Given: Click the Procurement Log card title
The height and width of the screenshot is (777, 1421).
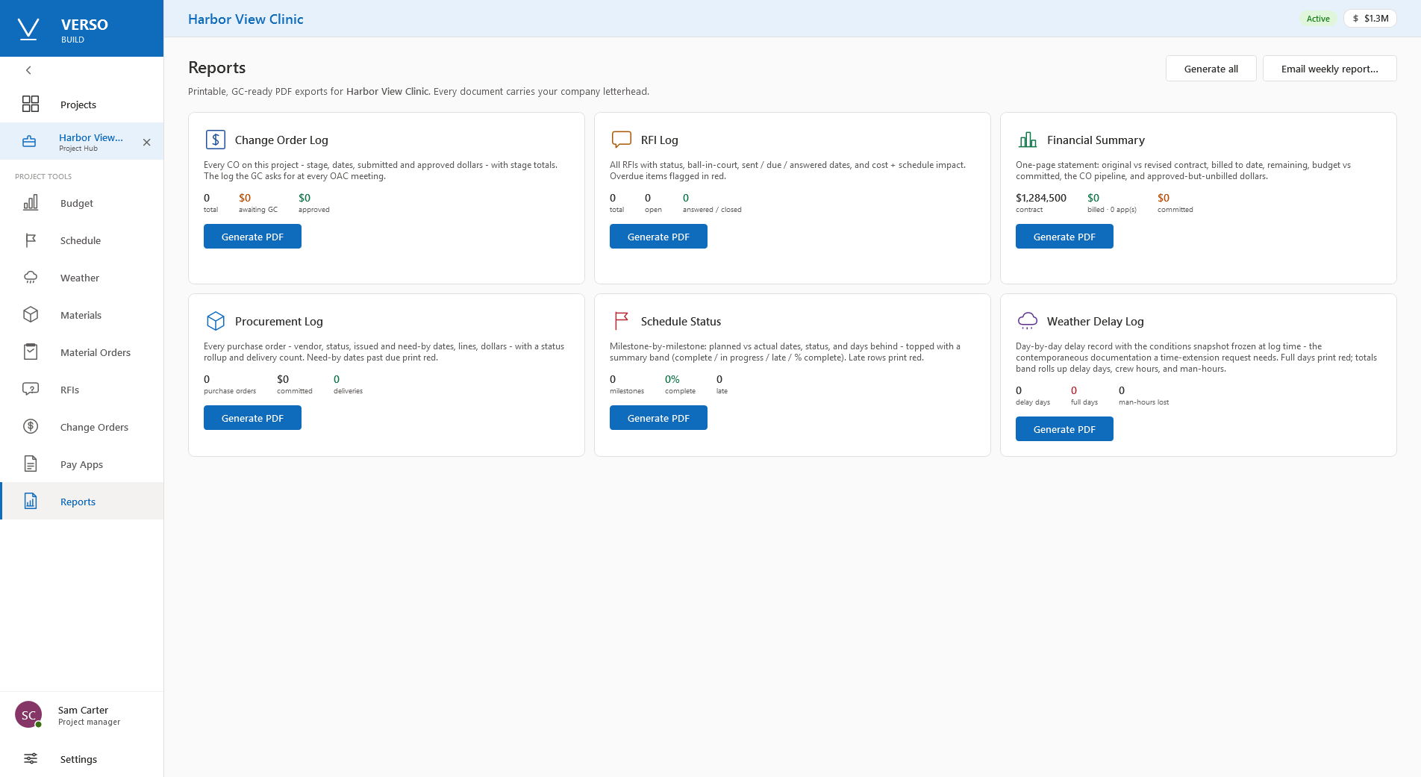Looking at the screenshot, I should click(279, 321).
